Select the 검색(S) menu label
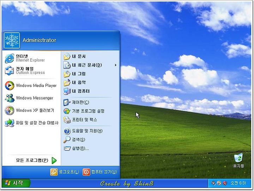 pyautogui.click(x=79, y=140)
